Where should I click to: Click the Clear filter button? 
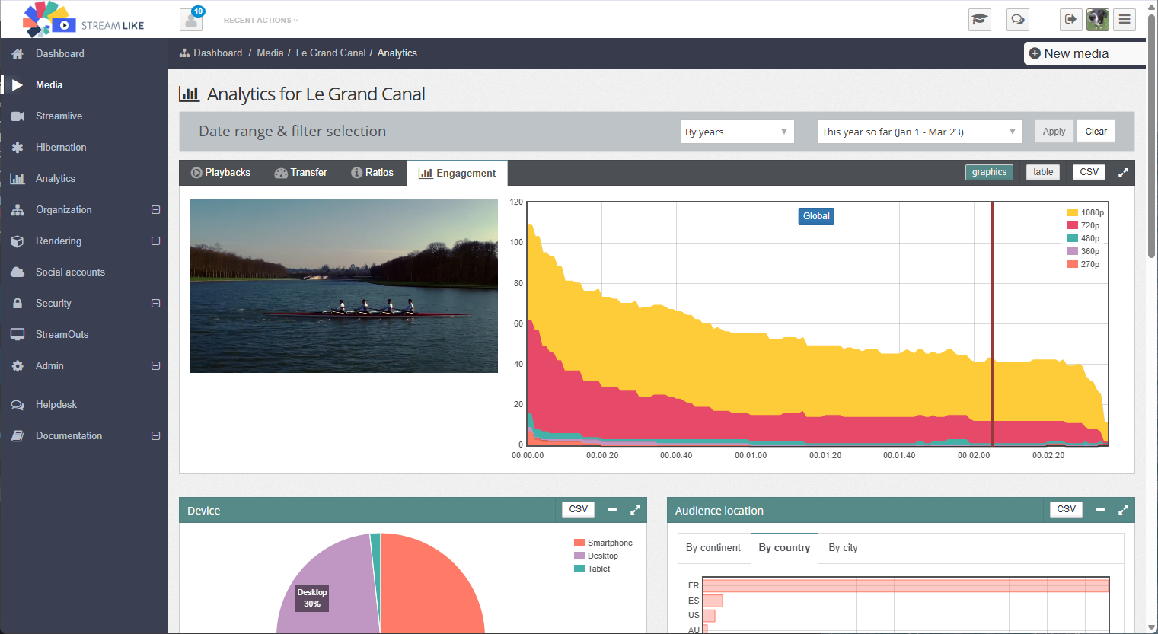[x=1096, y=132]
